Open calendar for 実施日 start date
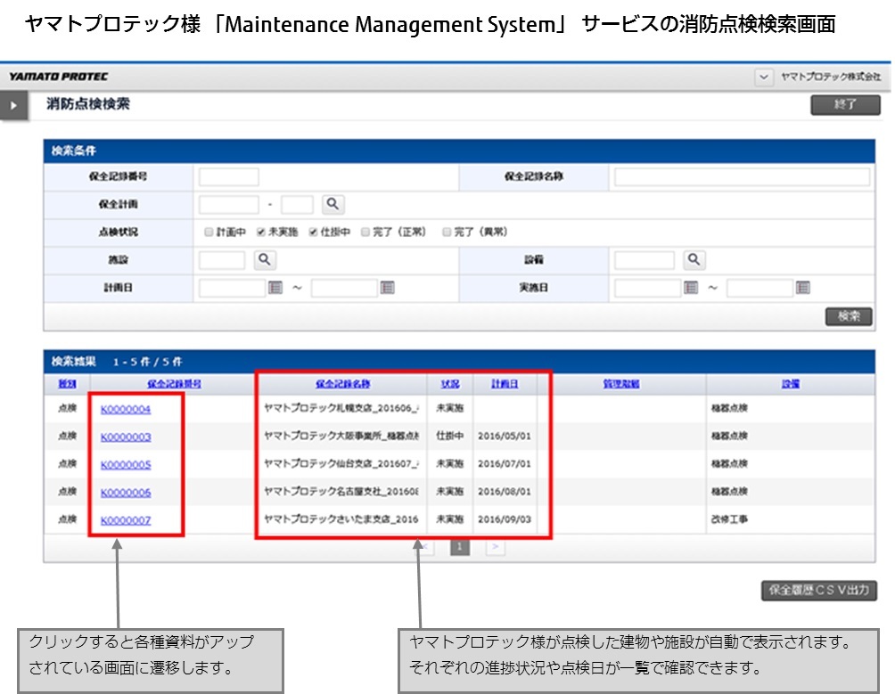Screen dimensions: 895x694 pos(691,288)
